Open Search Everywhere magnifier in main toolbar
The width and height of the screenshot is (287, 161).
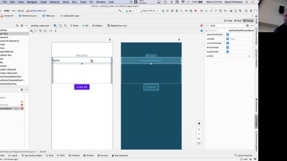click(246, 11)
